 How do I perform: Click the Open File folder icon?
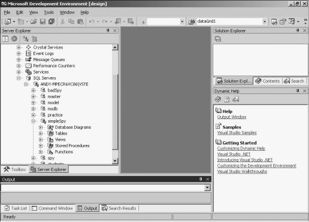point(34,22)
